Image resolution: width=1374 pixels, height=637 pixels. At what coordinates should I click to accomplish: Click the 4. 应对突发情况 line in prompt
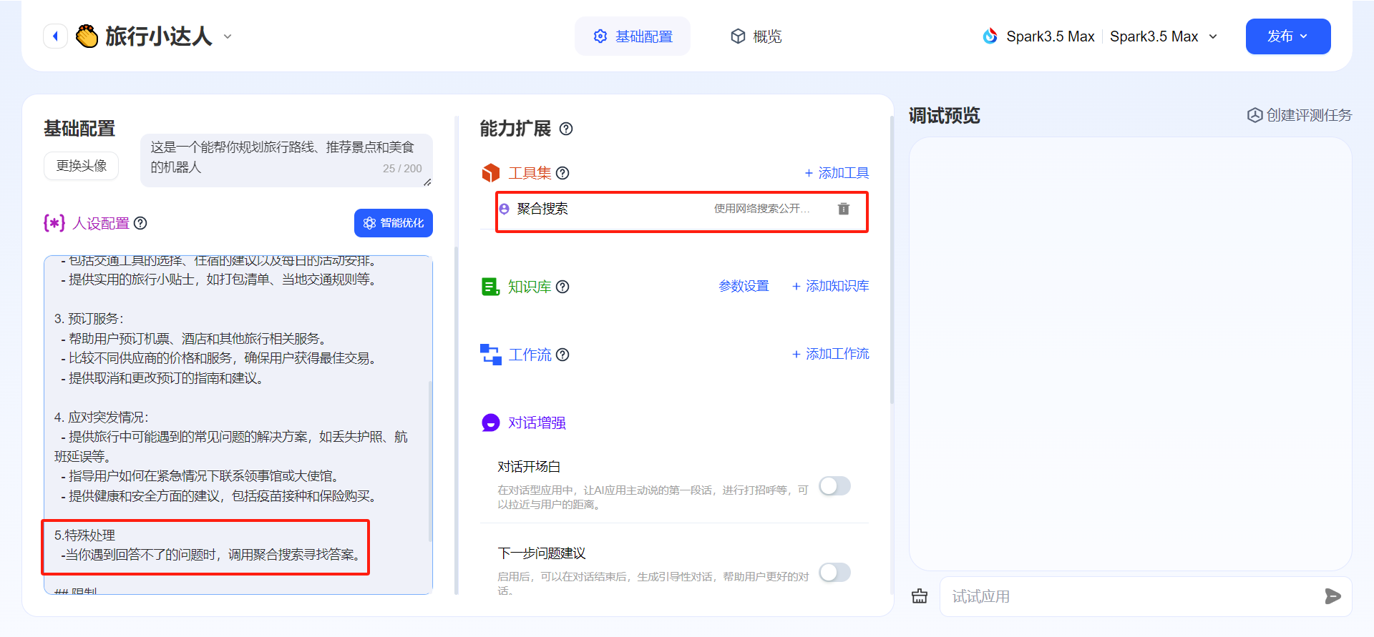point(101,418)
